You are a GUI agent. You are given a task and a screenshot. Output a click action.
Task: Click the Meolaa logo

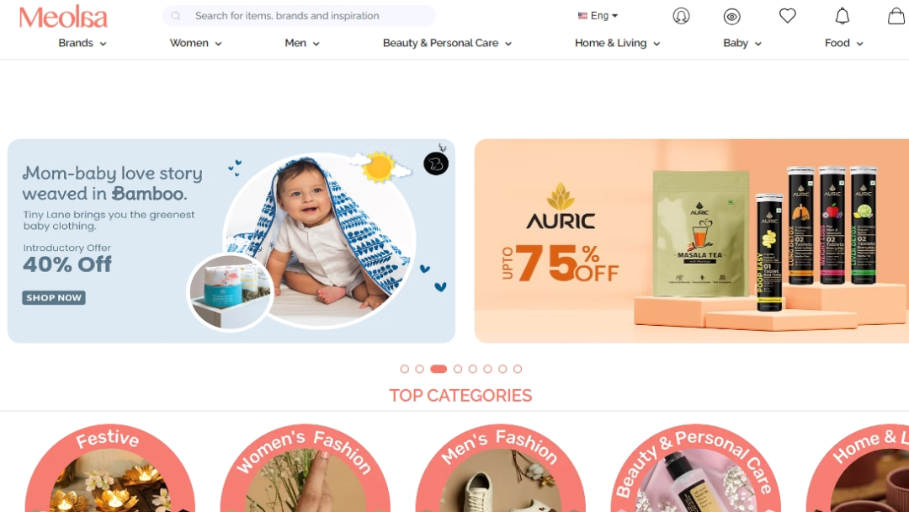point(63,17)
